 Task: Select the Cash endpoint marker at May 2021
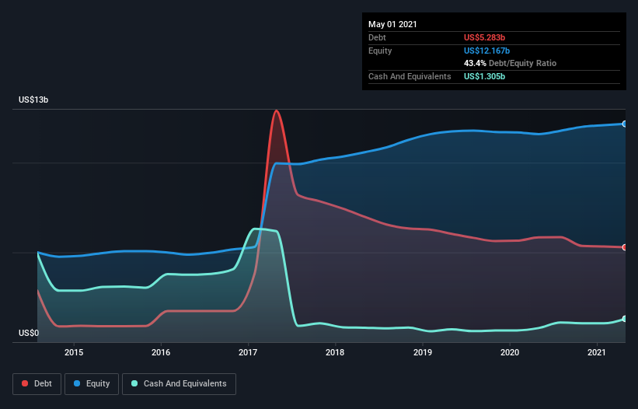[624, 319]
